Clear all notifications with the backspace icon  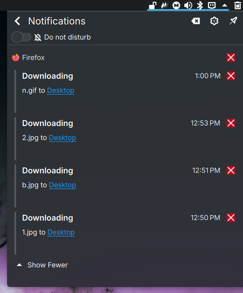(x=196, y=21)
